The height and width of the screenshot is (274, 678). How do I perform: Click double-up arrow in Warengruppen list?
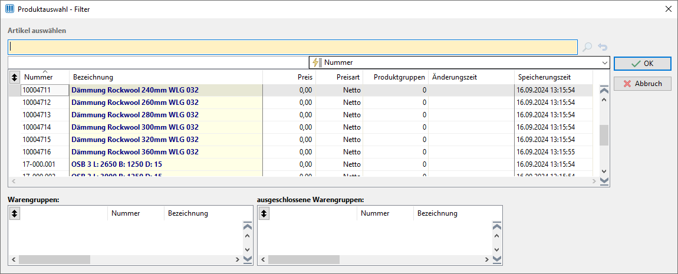point(248,226)
